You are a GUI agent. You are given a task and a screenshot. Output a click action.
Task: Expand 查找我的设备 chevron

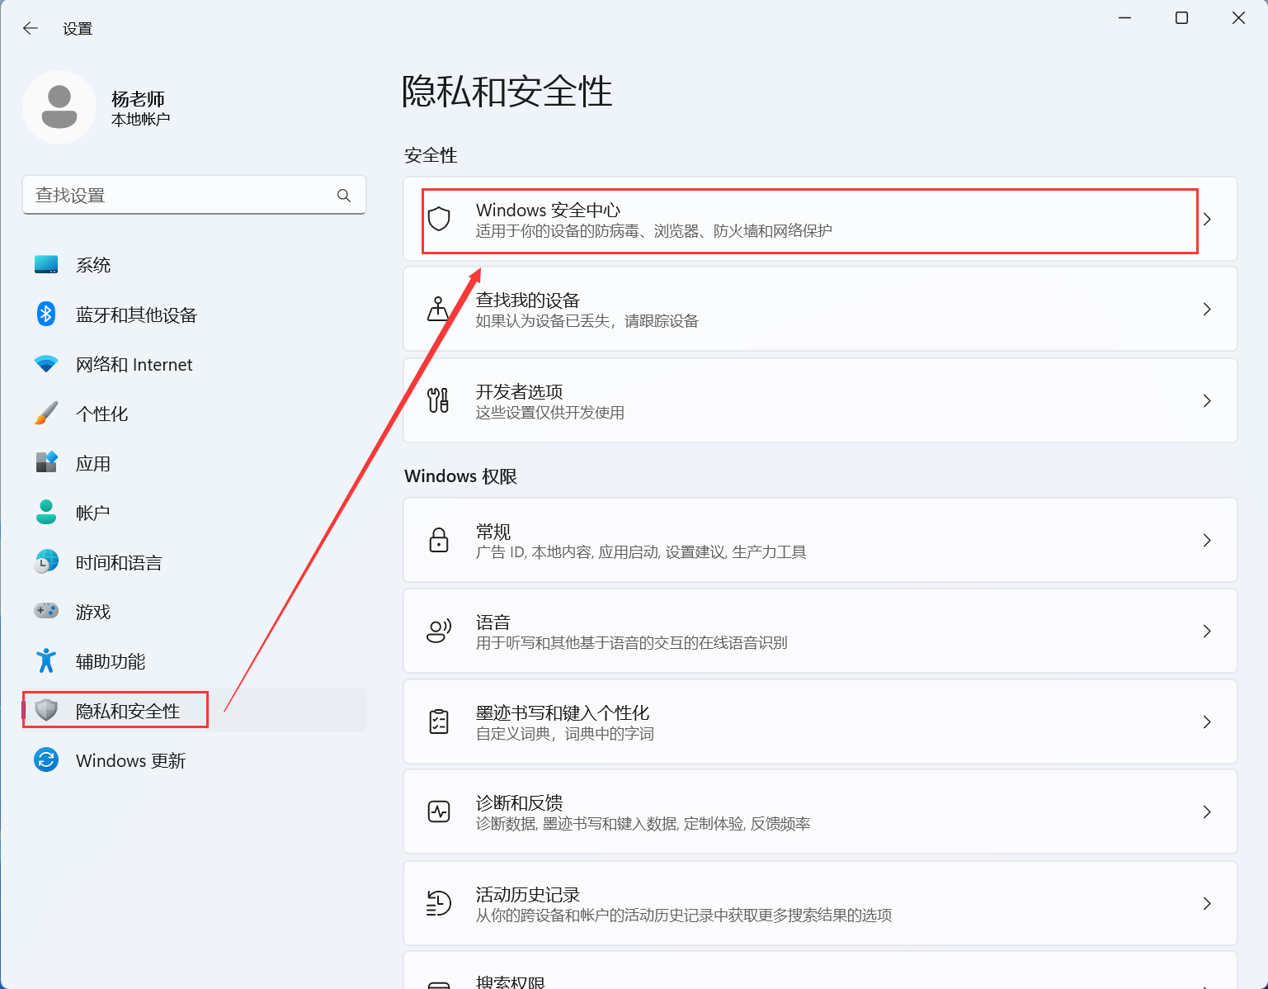(x=1207, y=309)
